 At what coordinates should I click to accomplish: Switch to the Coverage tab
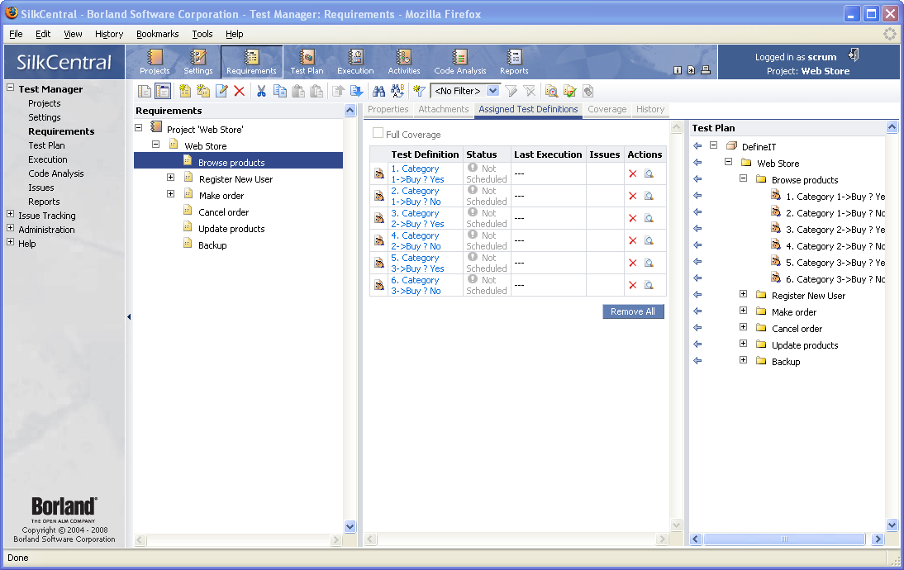[x=607, y=110]
